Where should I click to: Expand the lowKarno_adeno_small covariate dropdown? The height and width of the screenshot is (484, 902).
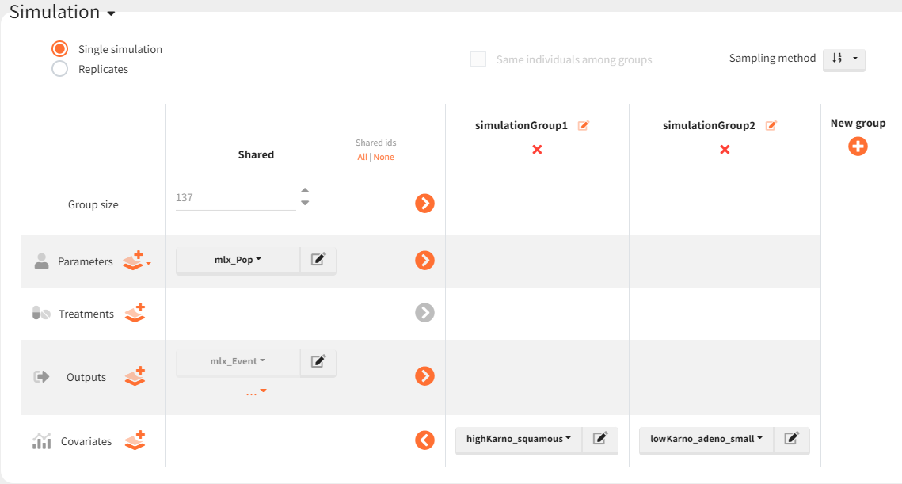pos(706,439)
